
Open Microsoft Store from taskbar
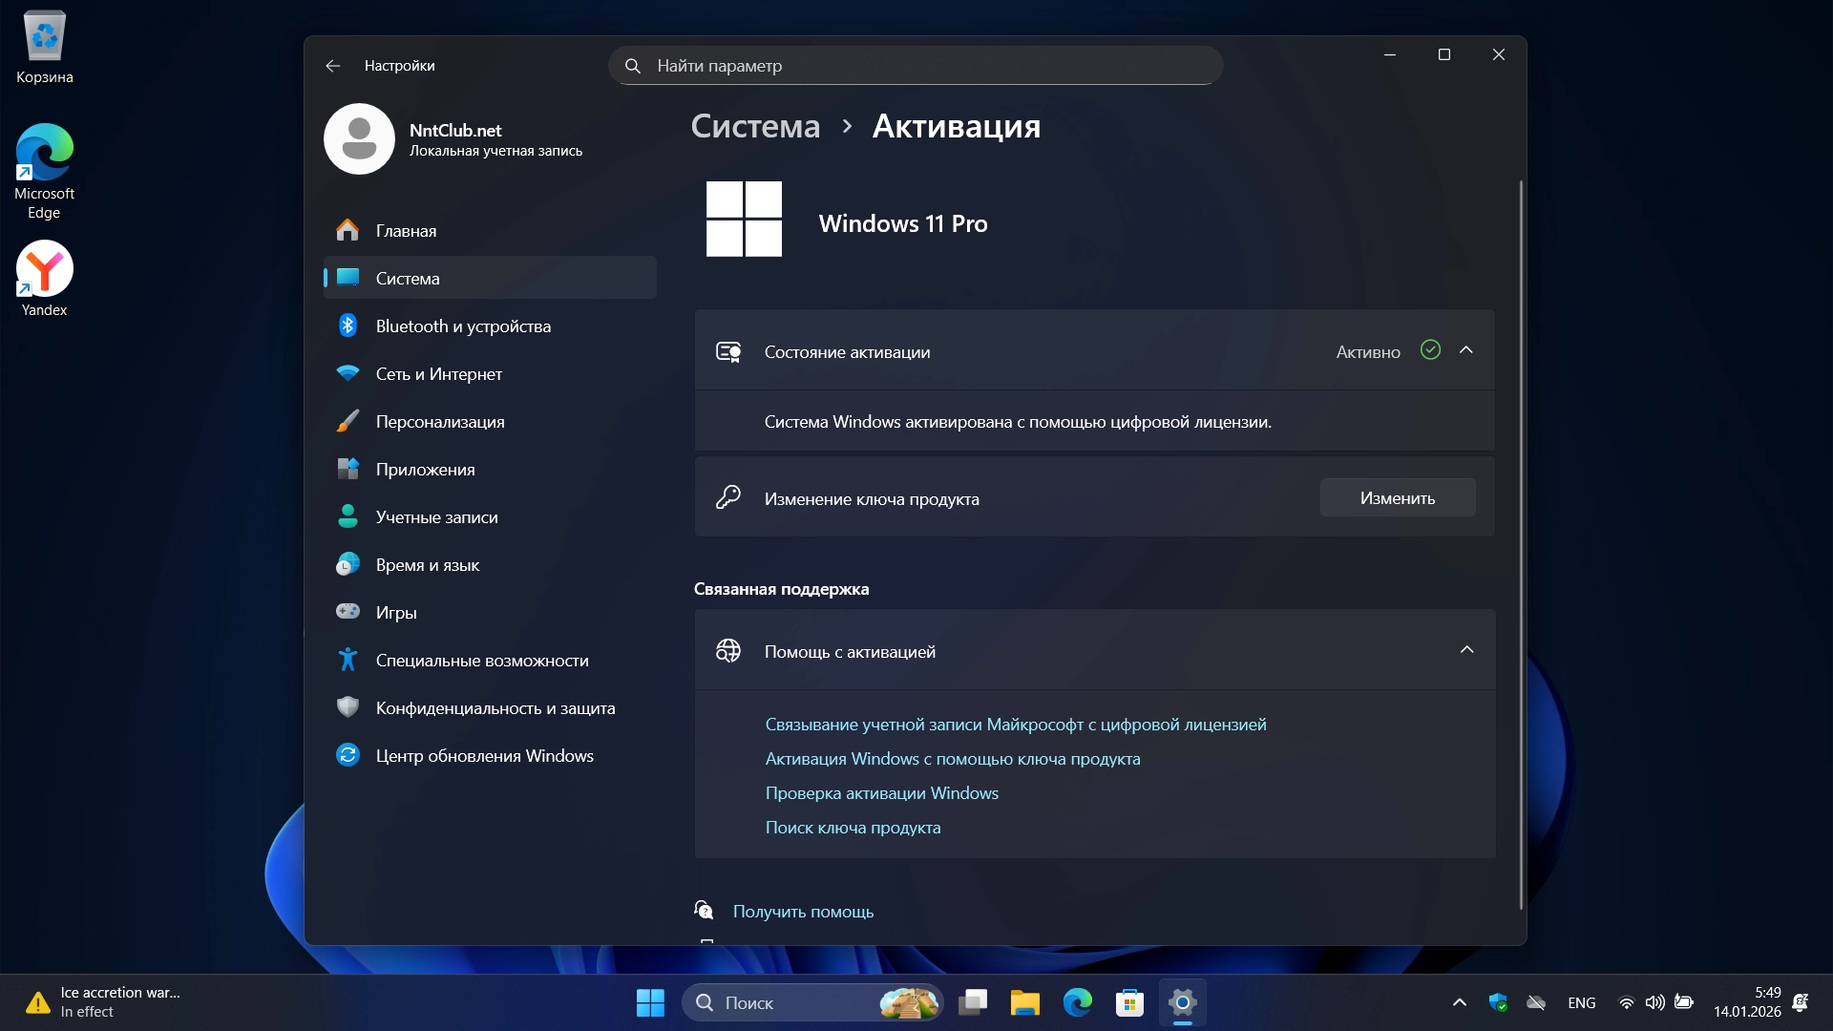[1129, 1003]
